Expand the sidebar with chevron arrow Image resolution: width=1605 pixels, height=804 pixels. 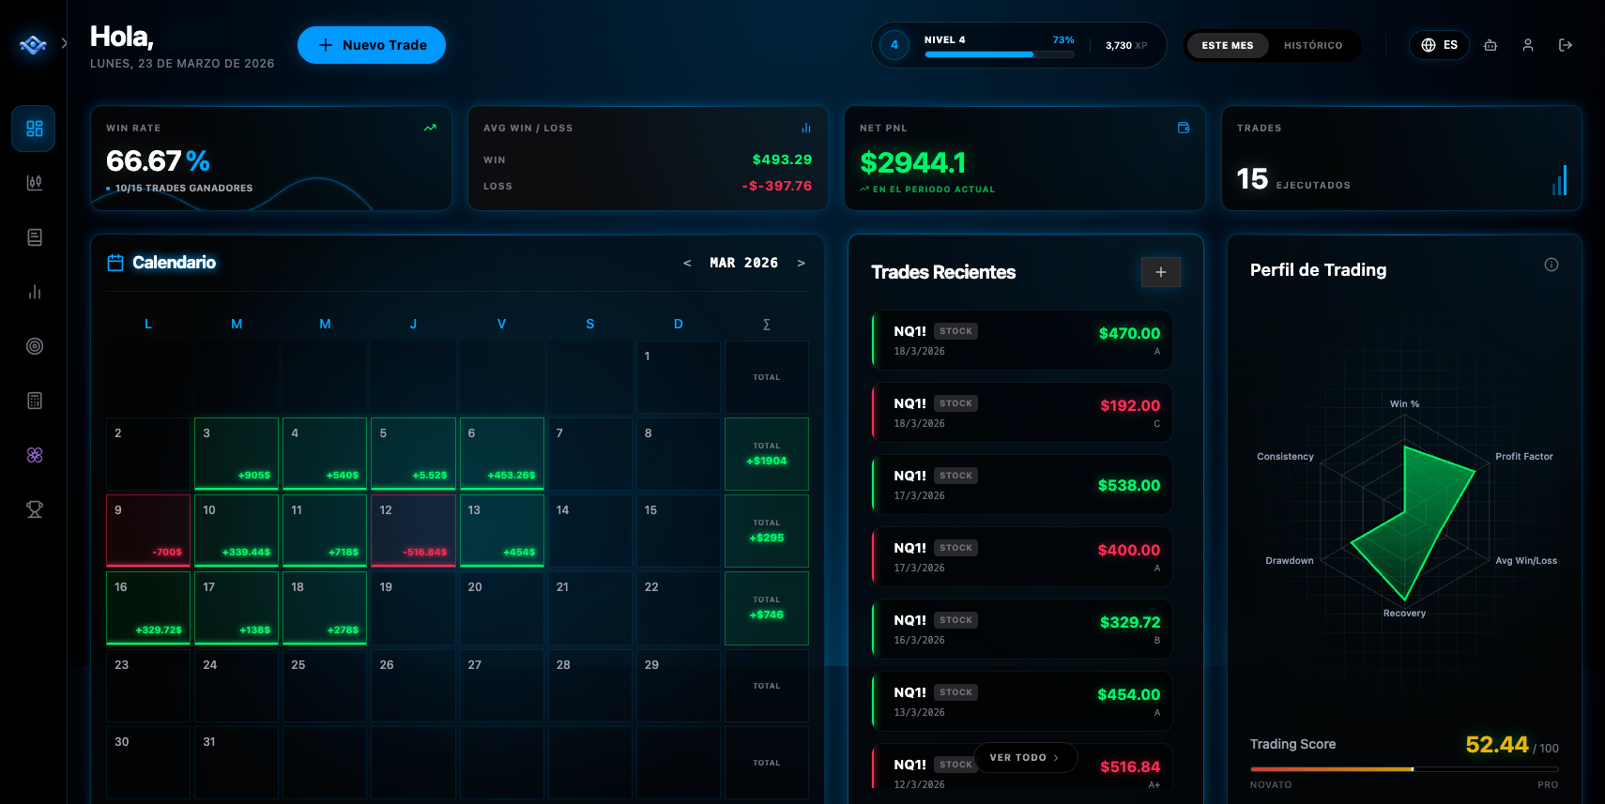64,43
